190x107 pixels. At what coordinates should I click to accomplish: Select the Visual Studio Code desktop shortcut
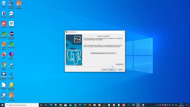tap(11, 76)
